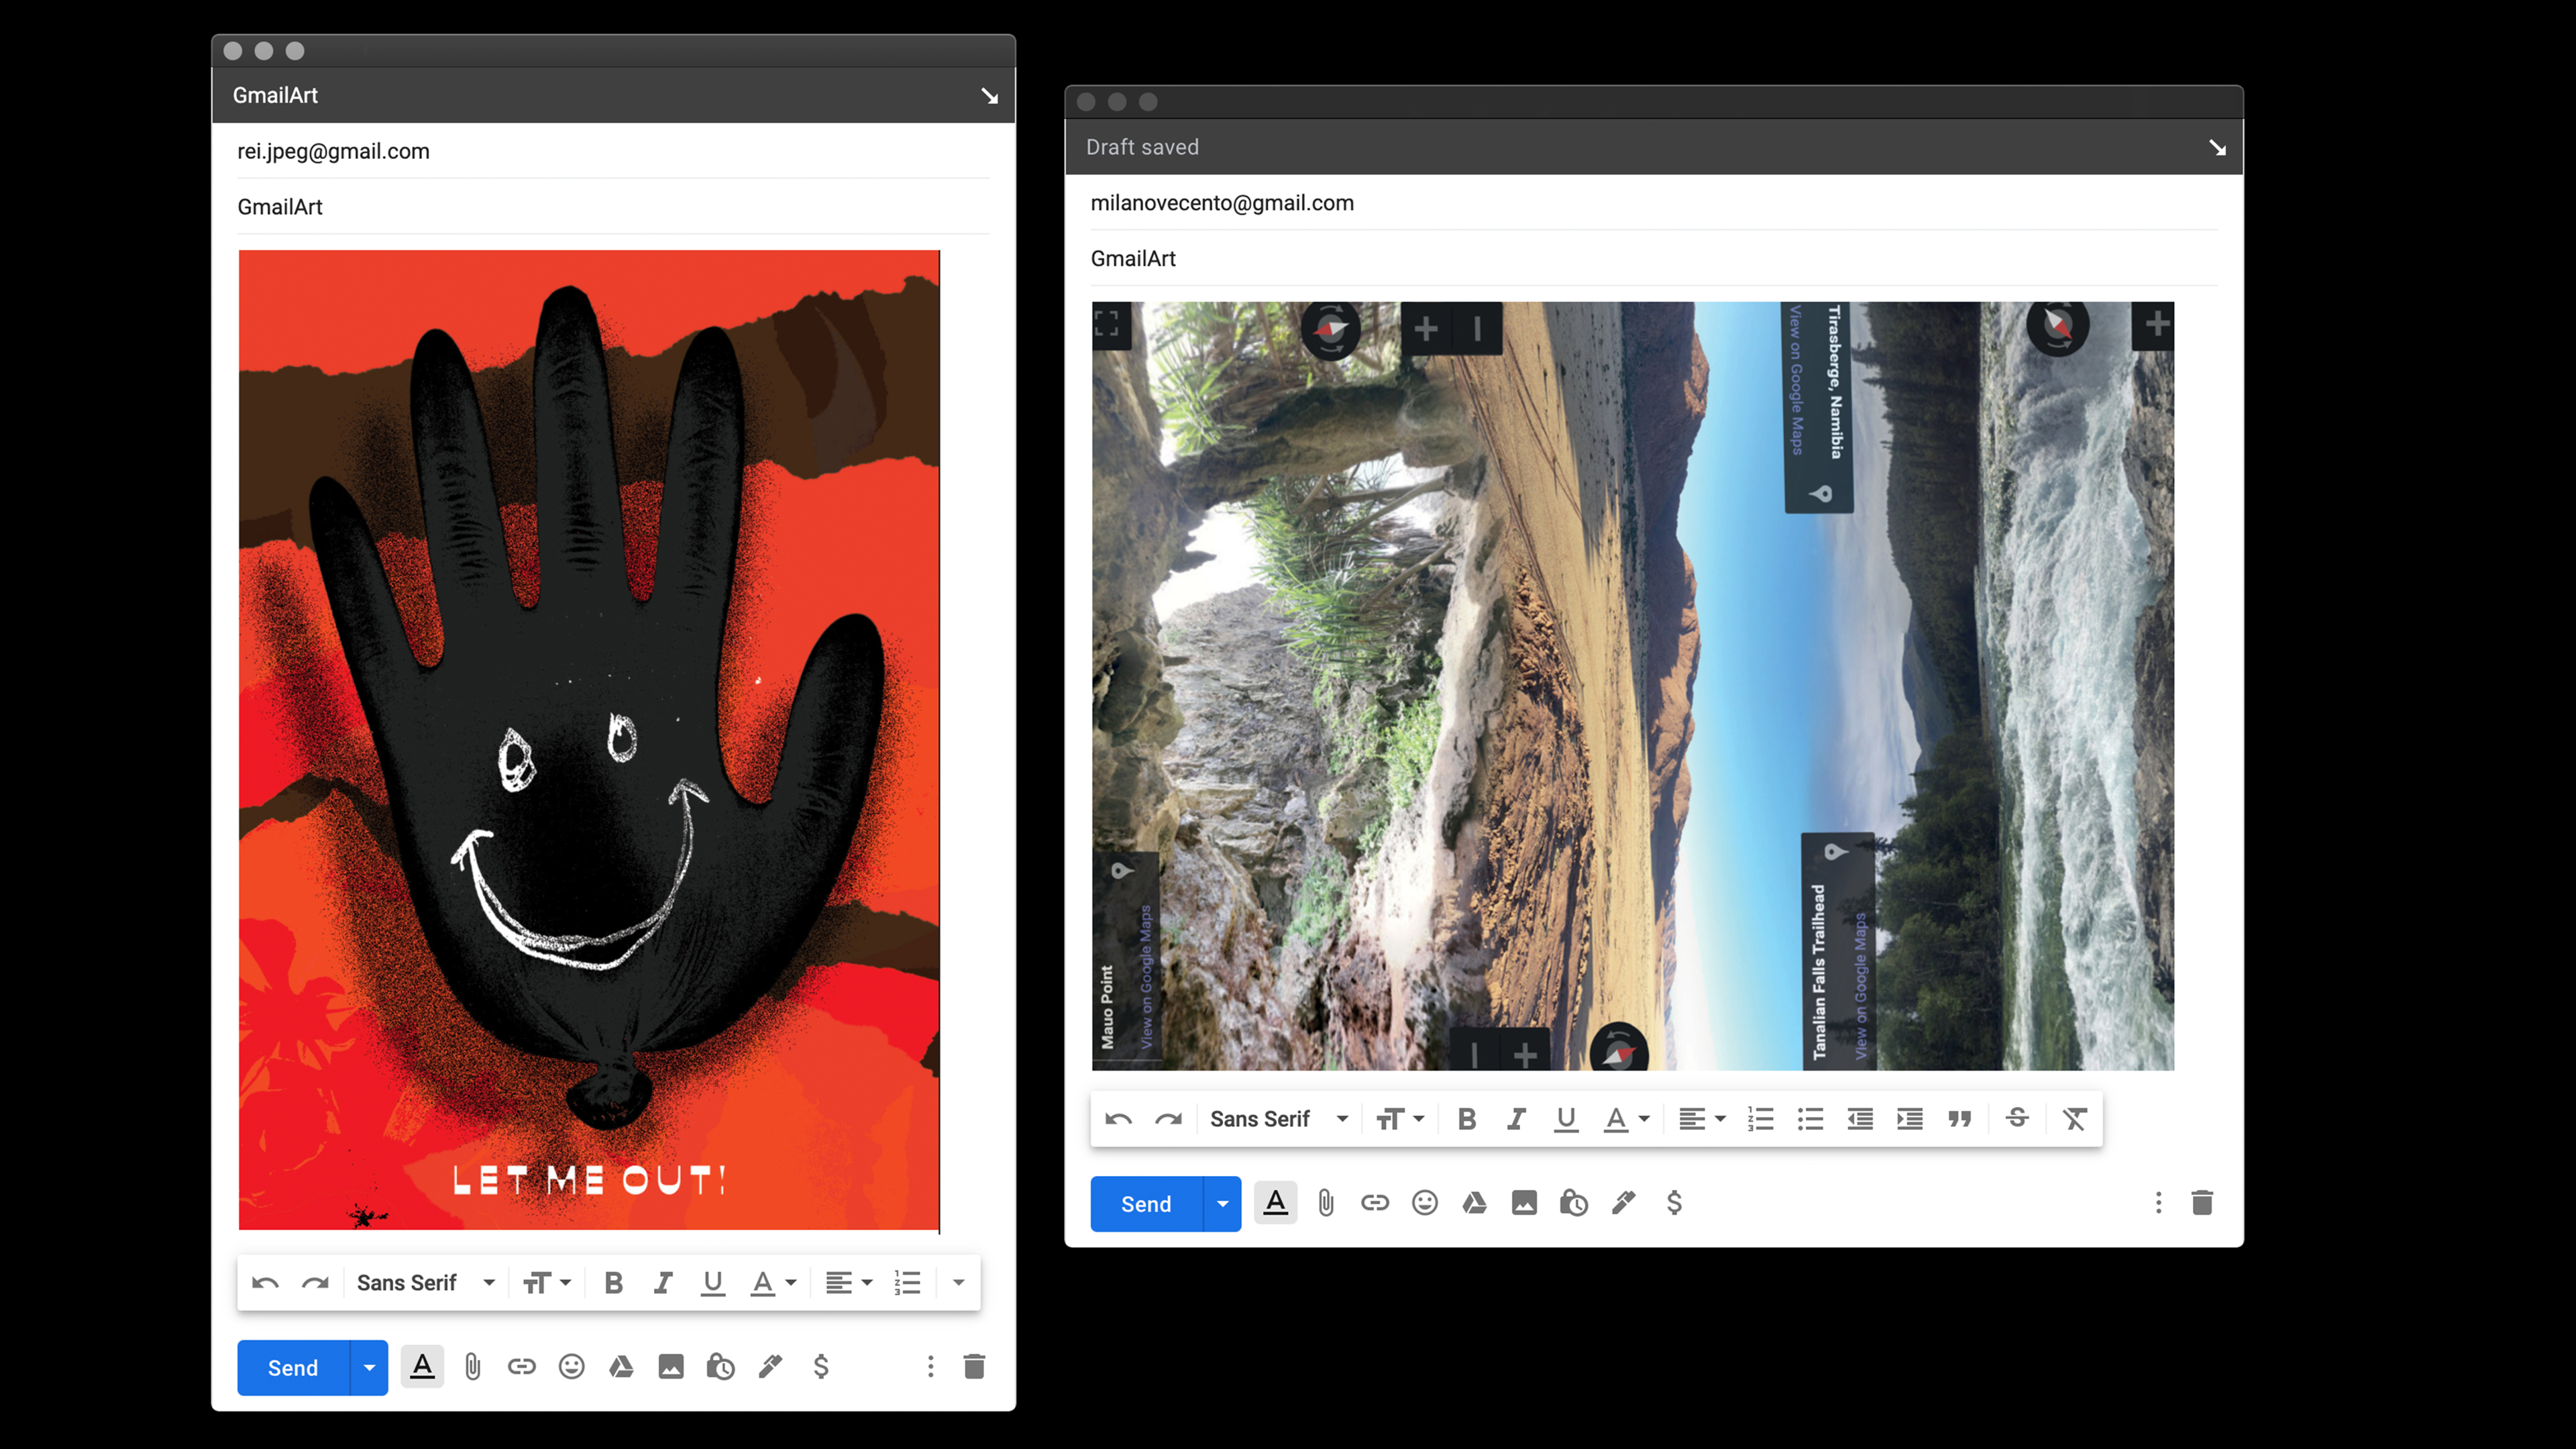Toggle strikethrough in Draft saved toolbar
The width and height of the screenshot is (2576, 1449).
click(x=2018, y=1118)
